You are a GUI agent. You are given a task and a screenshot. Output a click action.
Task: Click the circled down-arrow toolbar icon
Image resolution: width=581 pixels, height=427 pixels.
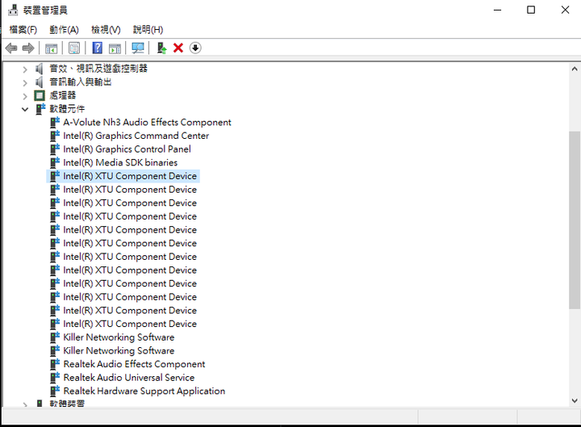195,48
